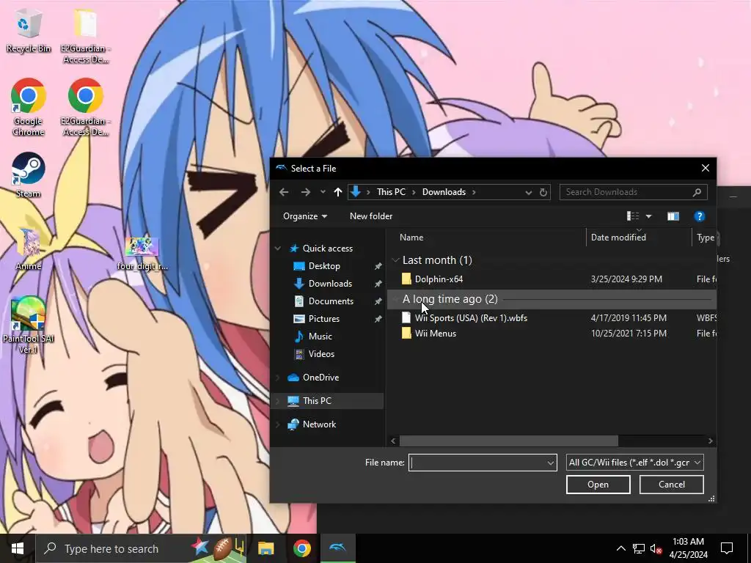Image resolution: width=751 pixels, height=563 pixels.
Task: Click the This PC breadcrumb in the address bar
Action: click(391, 192)
